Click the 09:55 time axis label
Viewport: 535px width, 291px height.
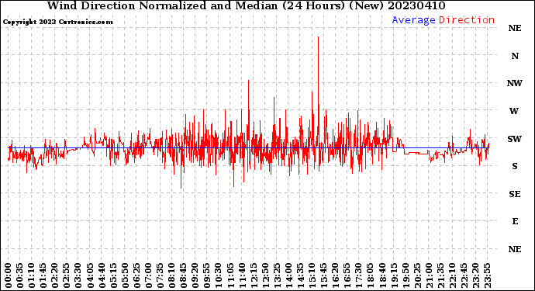207,275
